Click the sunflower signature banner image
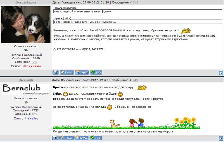 pyautogui.click(x=127, y=123)
